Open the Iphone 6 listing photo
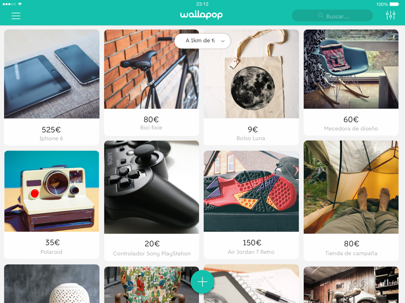The width and height of the screenshot is (405, 303). click(x=52, y=74)
